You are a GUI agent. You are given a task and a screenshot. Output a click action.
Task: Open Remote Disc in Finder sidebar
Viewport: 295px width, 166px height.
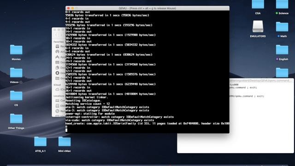60,111
